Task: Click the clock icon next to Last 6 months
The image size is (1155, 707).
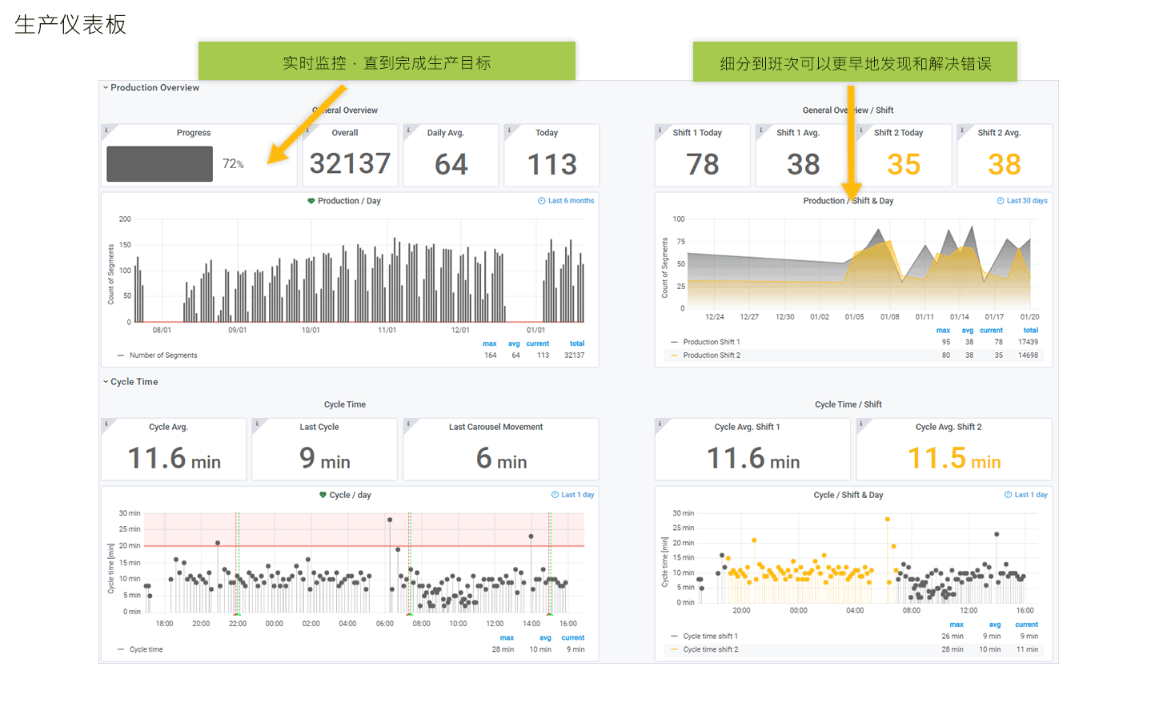Action: [x=542, y=201]
